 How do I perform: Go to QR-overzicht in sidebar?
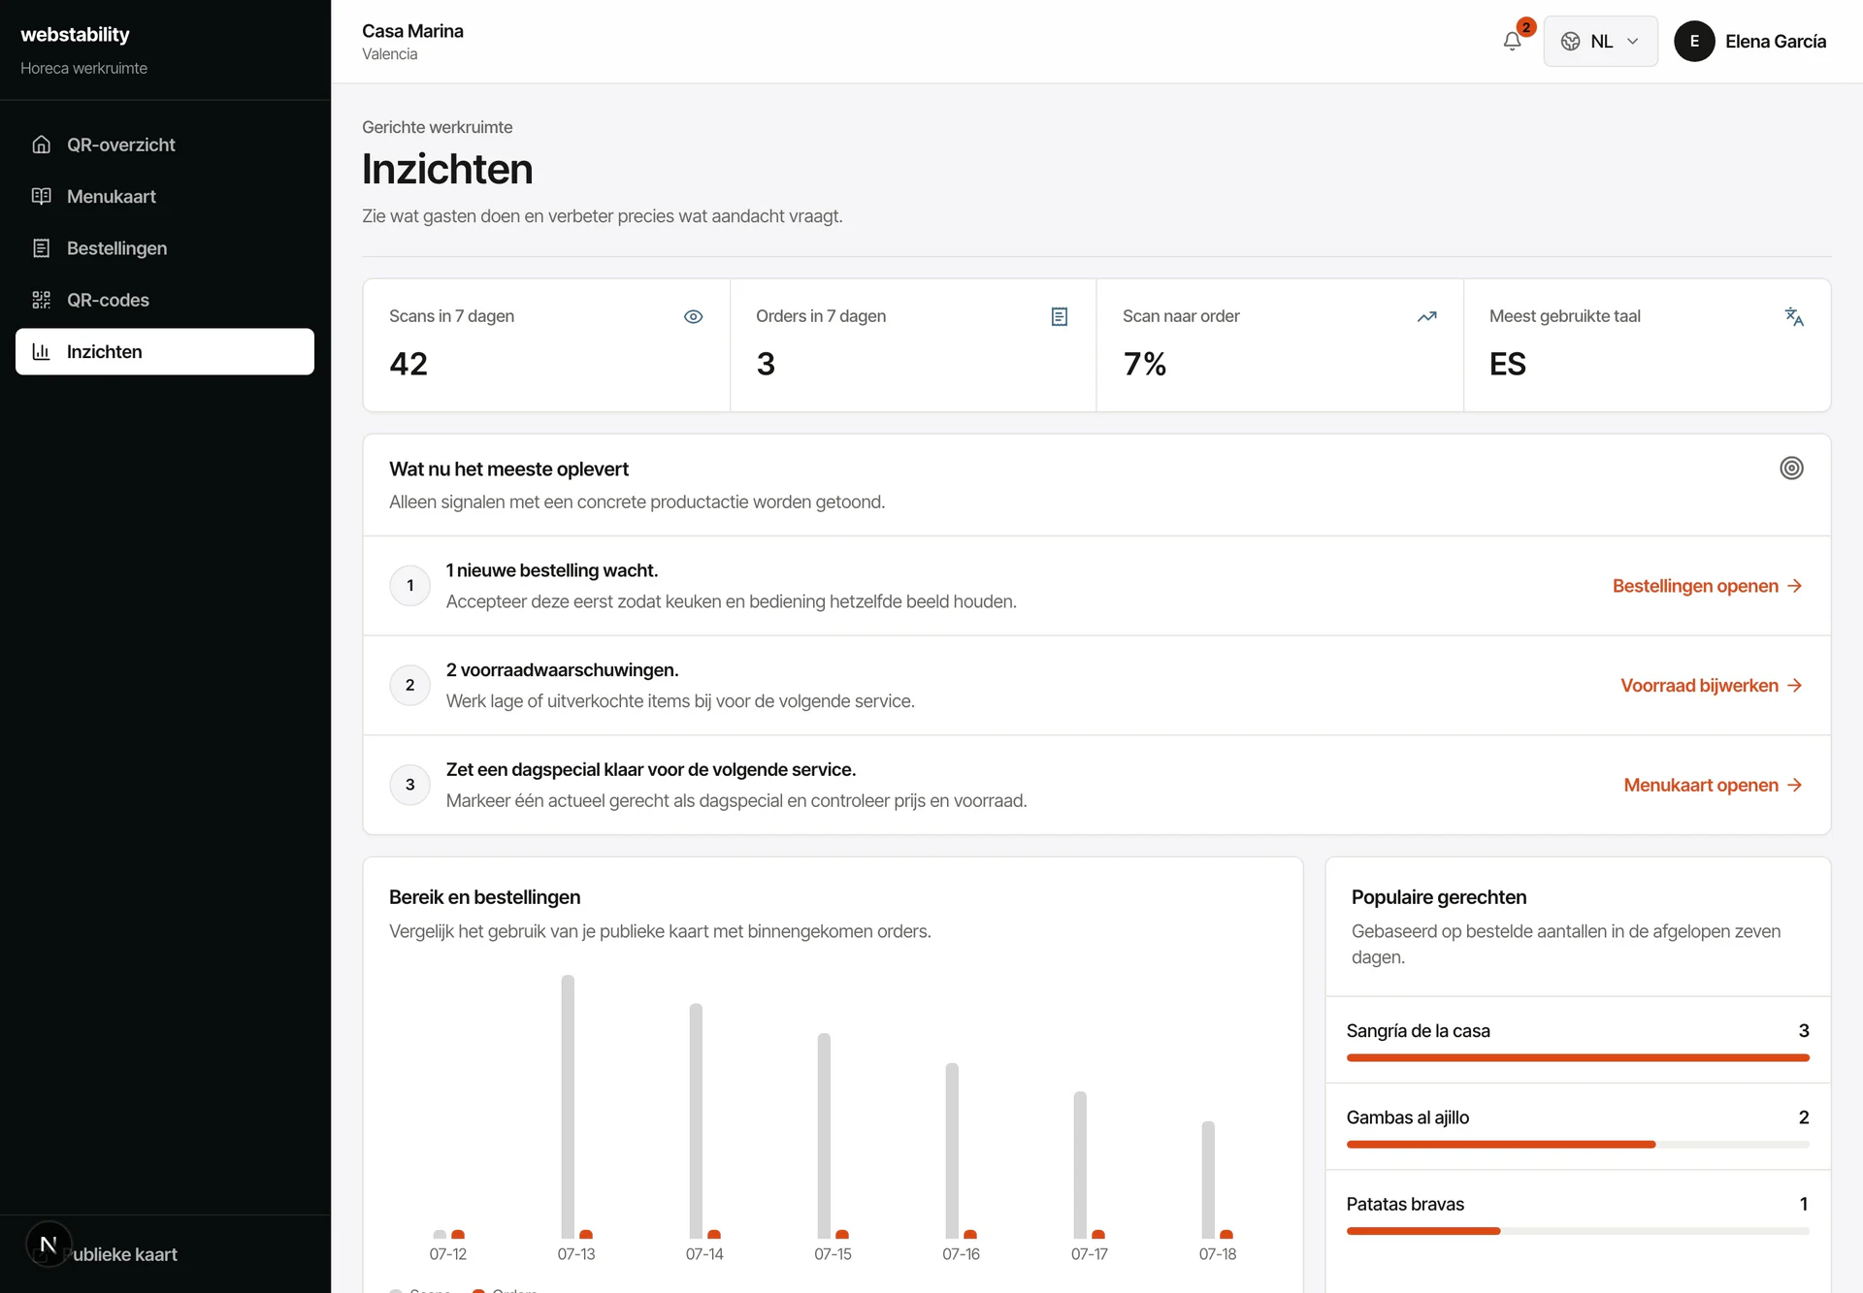tap(165, 145)
